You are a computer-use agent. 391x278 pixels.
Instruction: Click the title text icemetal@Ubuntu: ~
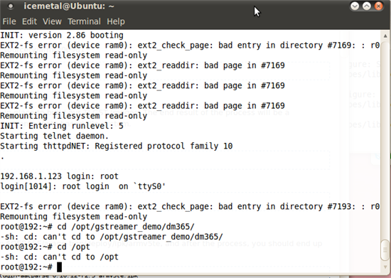tap(69, 6)
